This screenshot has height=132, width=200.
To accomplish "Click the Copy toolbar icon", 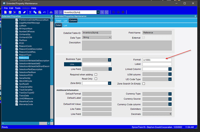I will (35, 12).
